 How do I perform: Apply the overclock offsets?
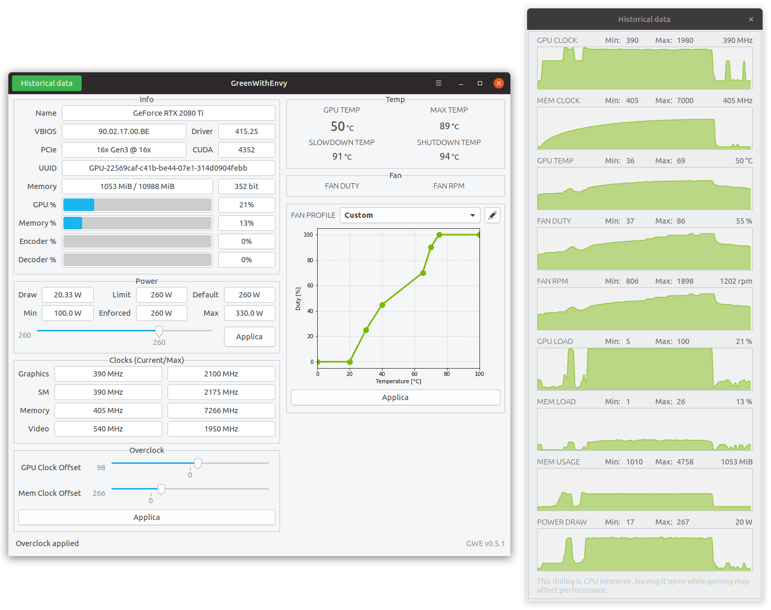click(x=147, y=517)
